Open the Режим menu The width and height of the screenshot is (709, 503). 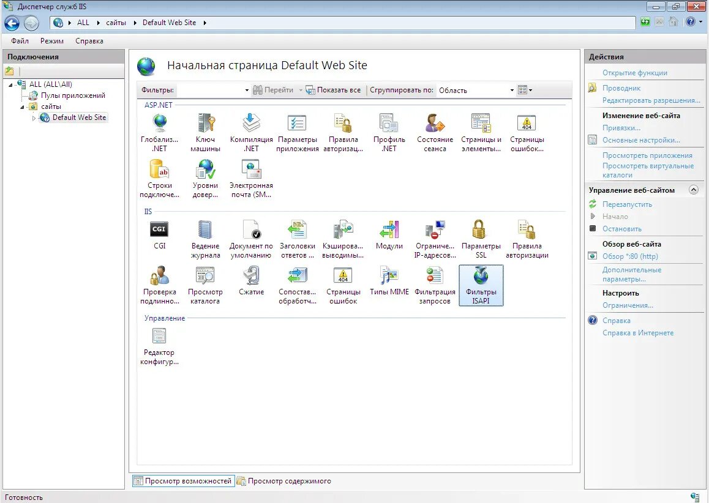pyautogui.click(x=52, y=40)
